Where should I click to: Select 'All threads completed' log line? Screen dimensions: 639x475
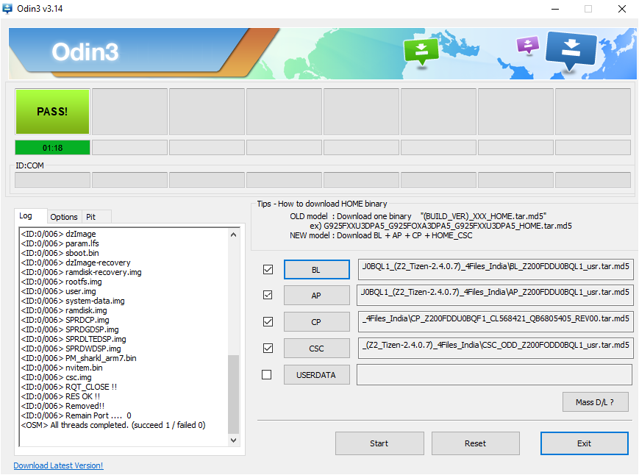pos(113,425)
